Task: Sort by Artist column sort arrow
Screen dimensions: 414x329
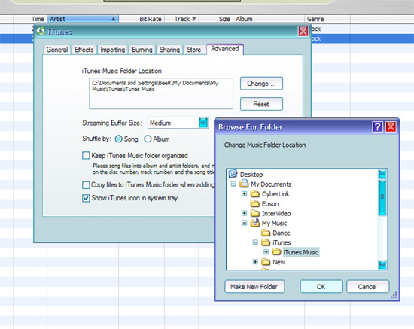Action: (113, 19)
